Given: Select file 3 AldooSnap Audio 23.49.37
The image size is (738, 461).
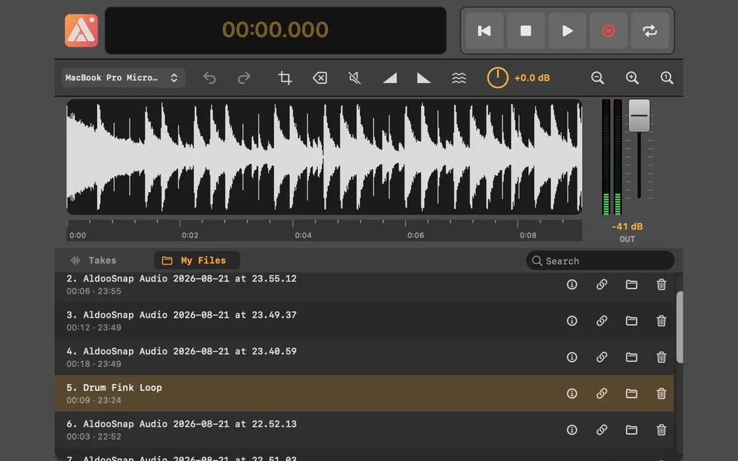Looking at the screenshot, I should [364, 321].
